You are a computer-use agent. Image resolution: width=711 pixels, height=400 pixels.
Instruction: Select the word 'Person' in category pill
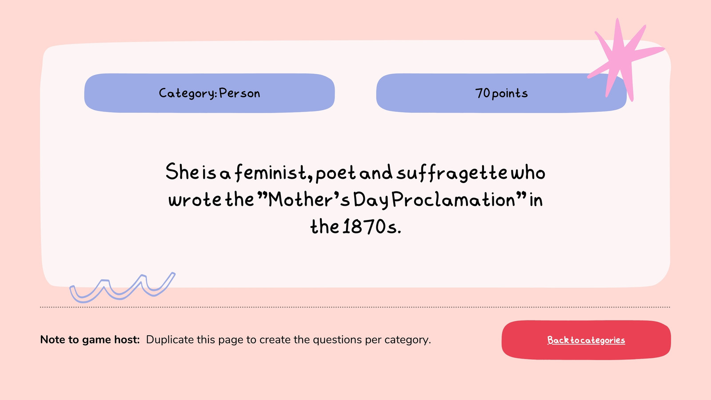pyautogui.click(x=240, y=93)
